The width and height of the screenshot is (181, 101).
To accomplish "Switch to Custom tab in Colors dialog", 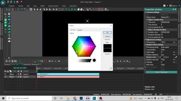I will (80, 30).
